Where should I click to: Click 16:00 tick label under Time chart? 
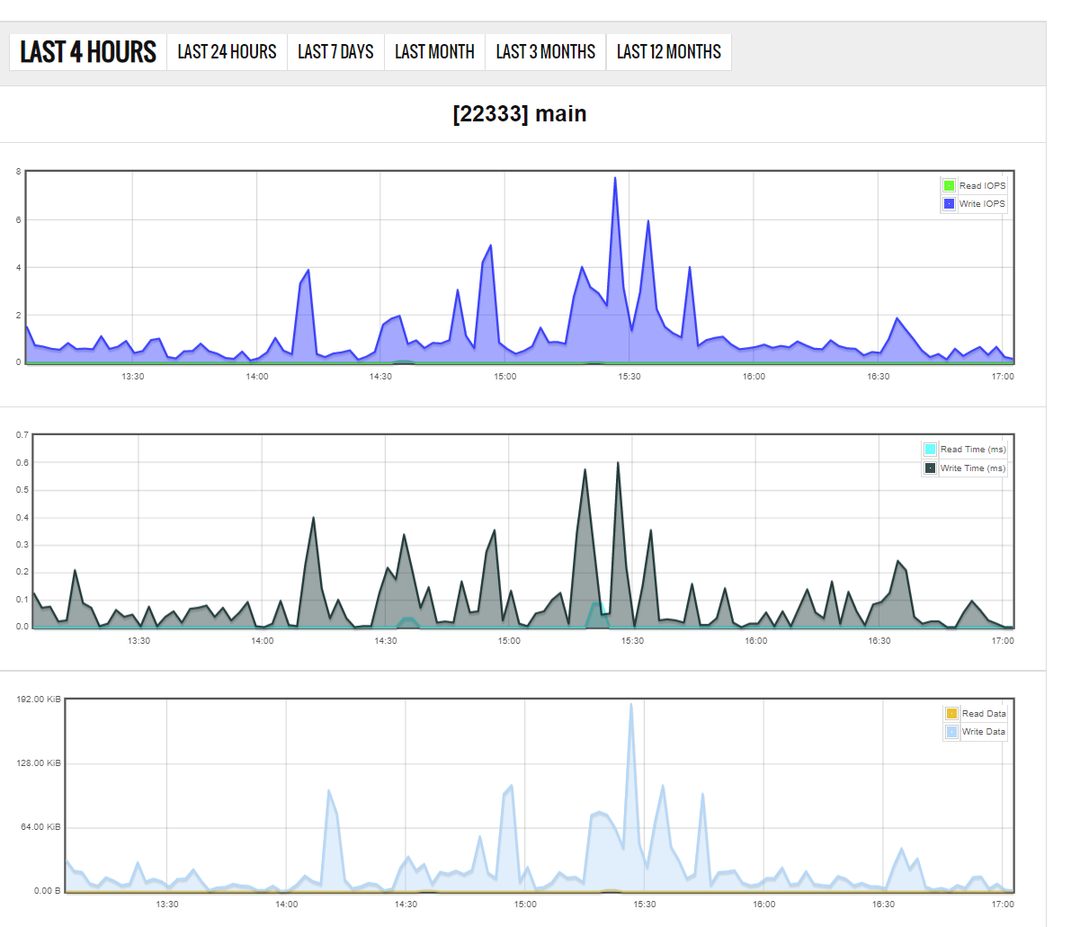click(x=756, y=641)
